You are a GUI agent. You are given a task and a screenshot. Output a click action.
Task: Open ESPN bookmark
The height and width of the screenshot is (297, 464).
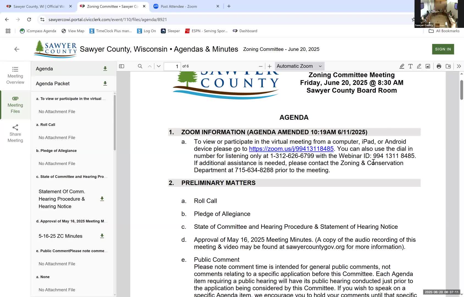(x=206, y=31)
